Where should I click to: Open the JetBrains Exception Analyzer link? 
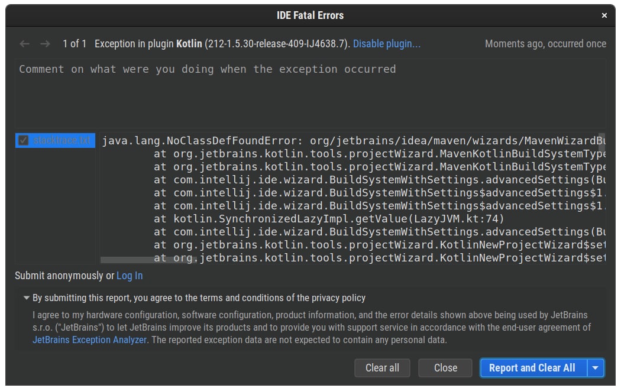point(89,340)
